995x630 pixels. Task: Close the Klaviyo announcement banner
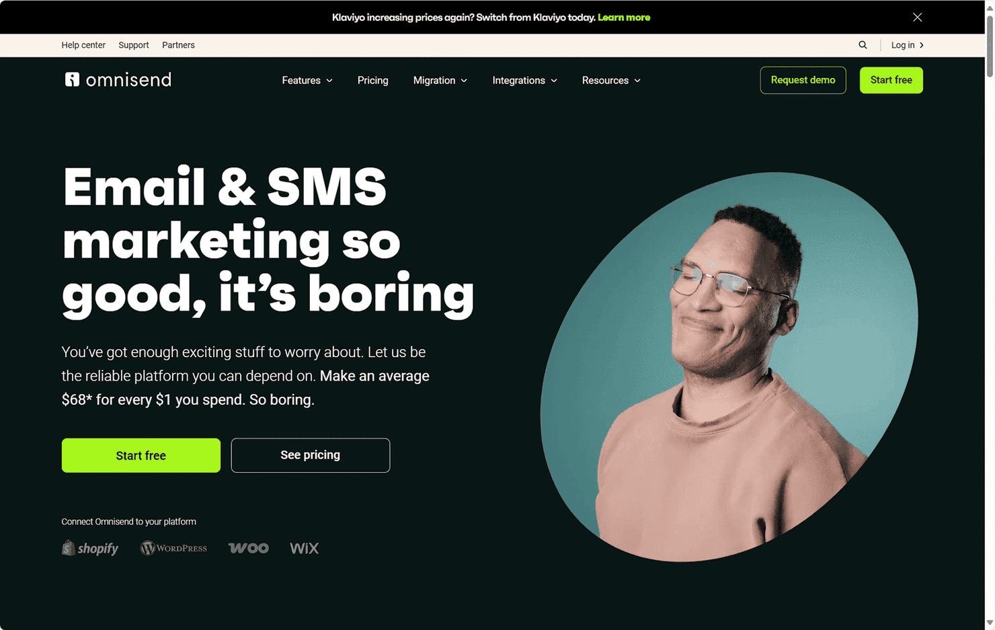click(917, 17)
